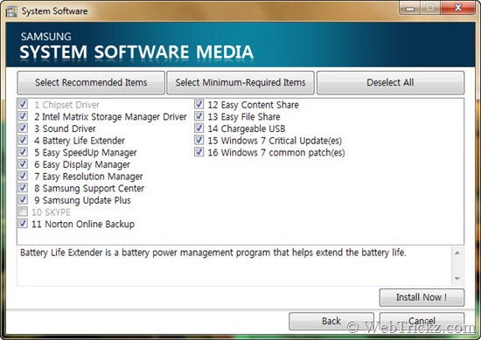Start installation with Install Now ! button
Screen dimensions: 481x340
click(422, 297)
